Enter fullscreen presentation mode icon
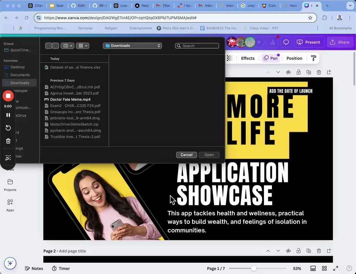 coord(335,268)
